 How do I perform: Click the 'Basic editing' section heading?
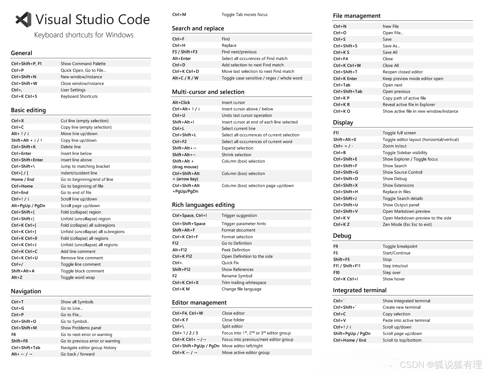28,110
